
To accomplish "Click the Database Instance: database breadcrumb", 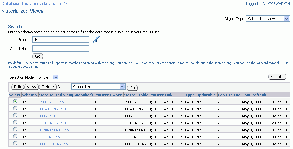I will [x=31, y=4].
